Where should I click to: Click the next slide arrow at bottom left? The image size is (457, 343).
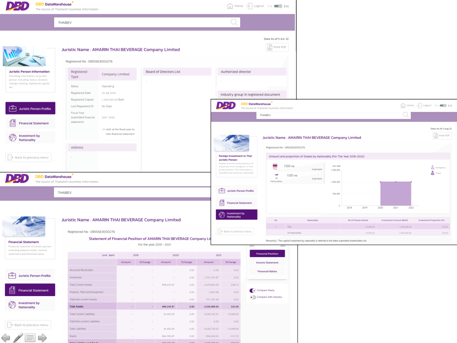coord(42,338)
